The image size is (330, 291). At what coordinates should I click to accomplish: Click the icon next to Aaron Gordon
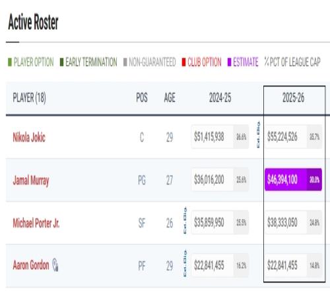(x=55, y=265)
